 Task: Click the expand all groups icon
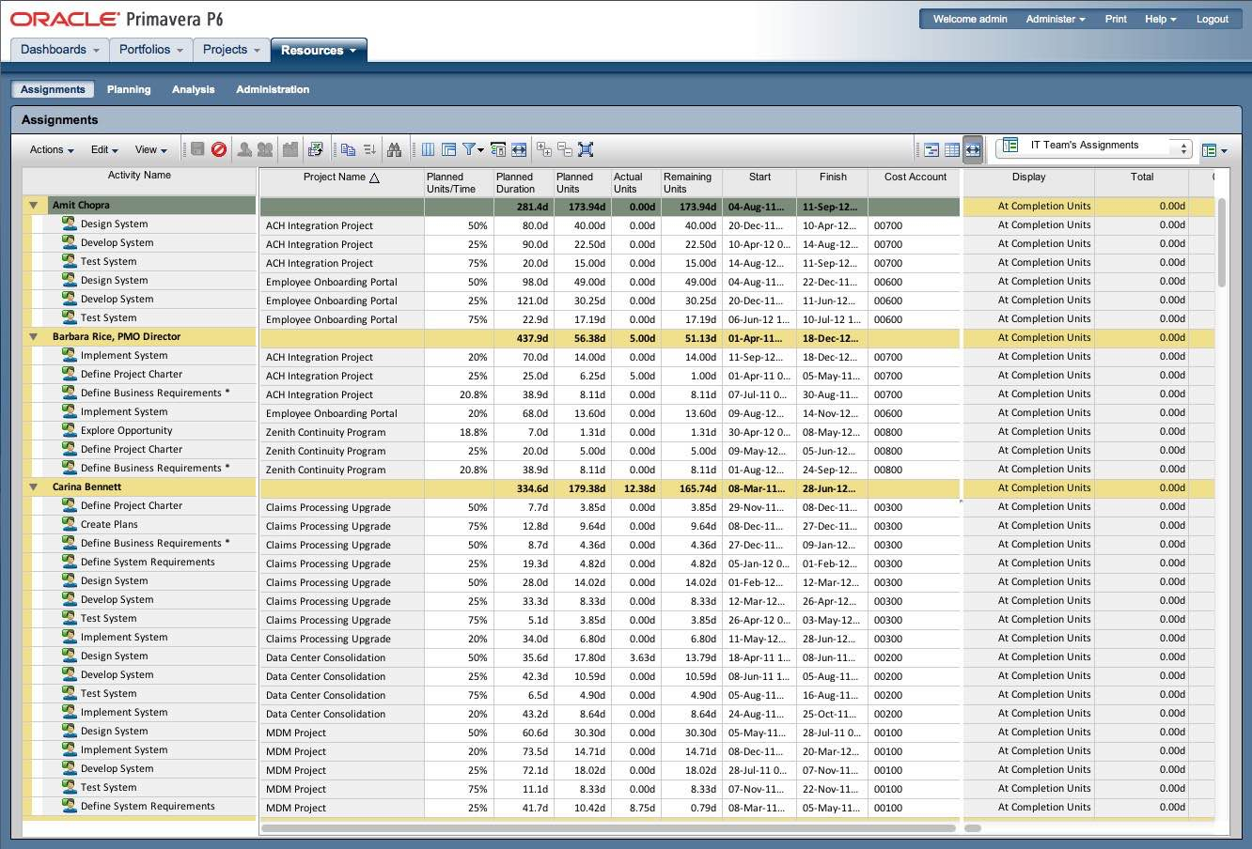tap(543, 149)
